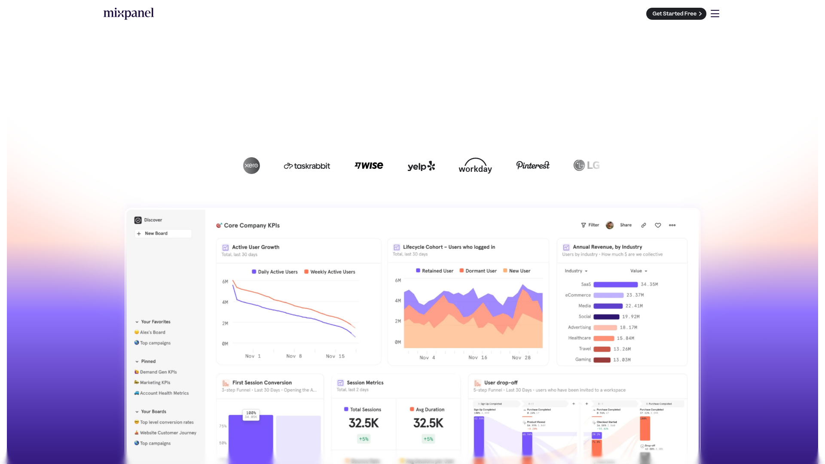Click the Annual Revenue table icon

[566, 247]
